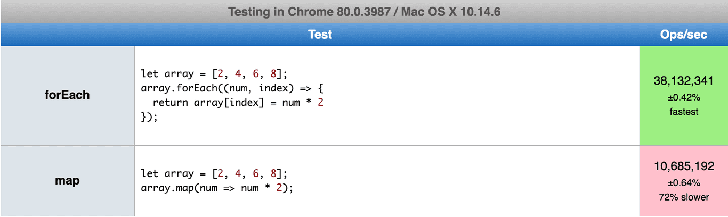728x217 pixels.
Task: Click the forEach code snippet block
Action: click(x=387, y=96)
